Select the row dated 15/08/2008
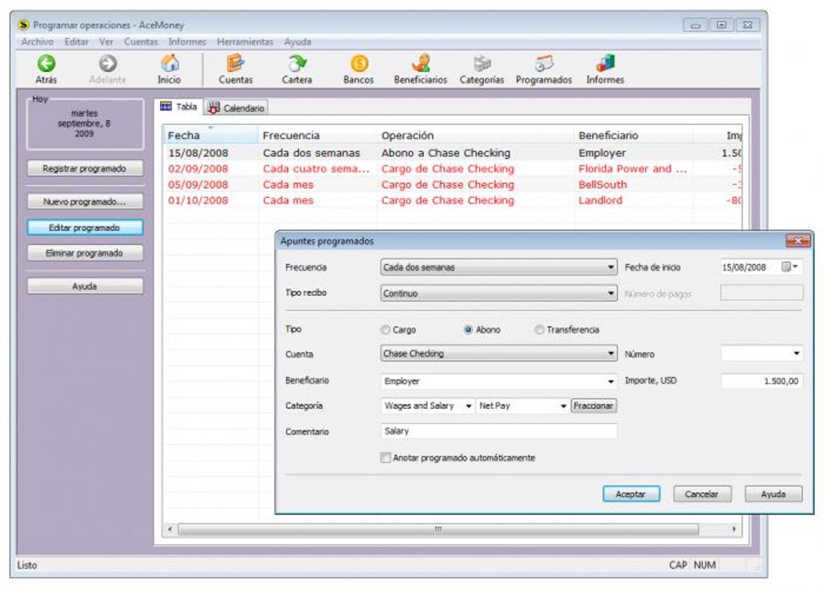824x589 pixels. [452, 153]
